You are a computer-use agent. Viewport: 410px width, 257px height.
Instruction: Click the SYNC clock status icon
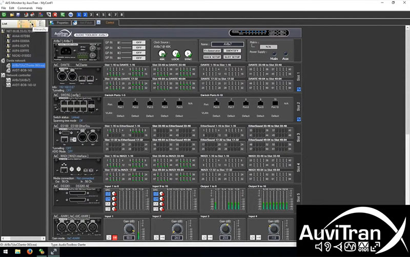[x=188, y=54]
